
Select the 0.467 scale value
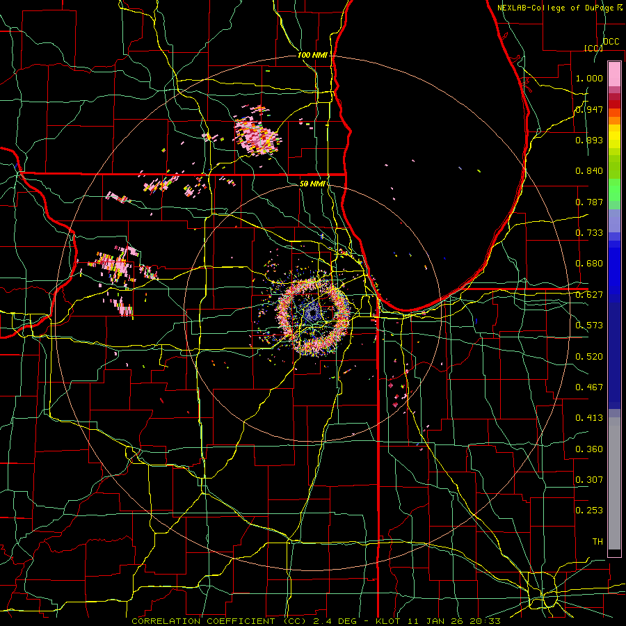(x=589, y=387)
